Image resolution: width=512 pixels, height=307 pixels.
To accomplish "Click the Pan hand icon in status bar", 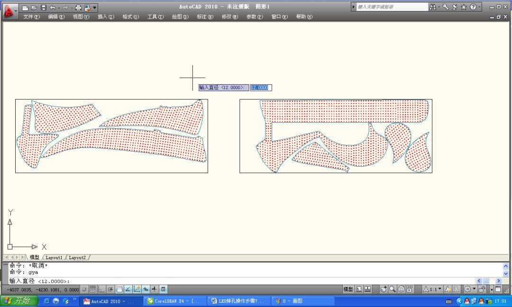I will coord(383,289).
